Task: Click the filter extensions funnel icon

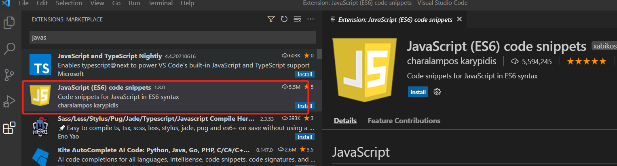Action: [271, 19]
